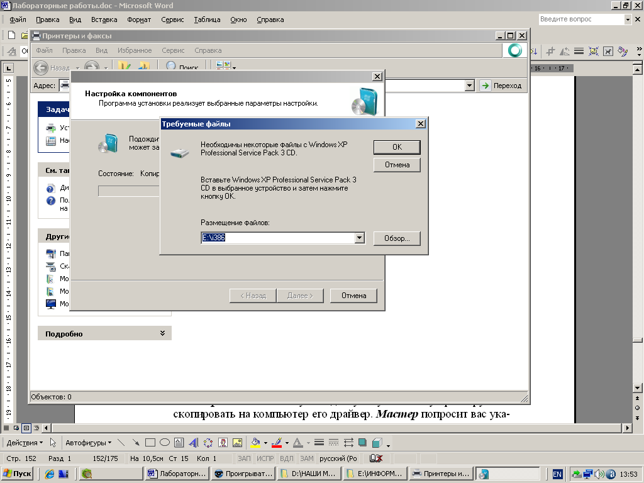Image resolution: width=644 pixels, height=483 pixels.
Task: Select the Arrow drawing tool
Action: click(x=136, y=443)
